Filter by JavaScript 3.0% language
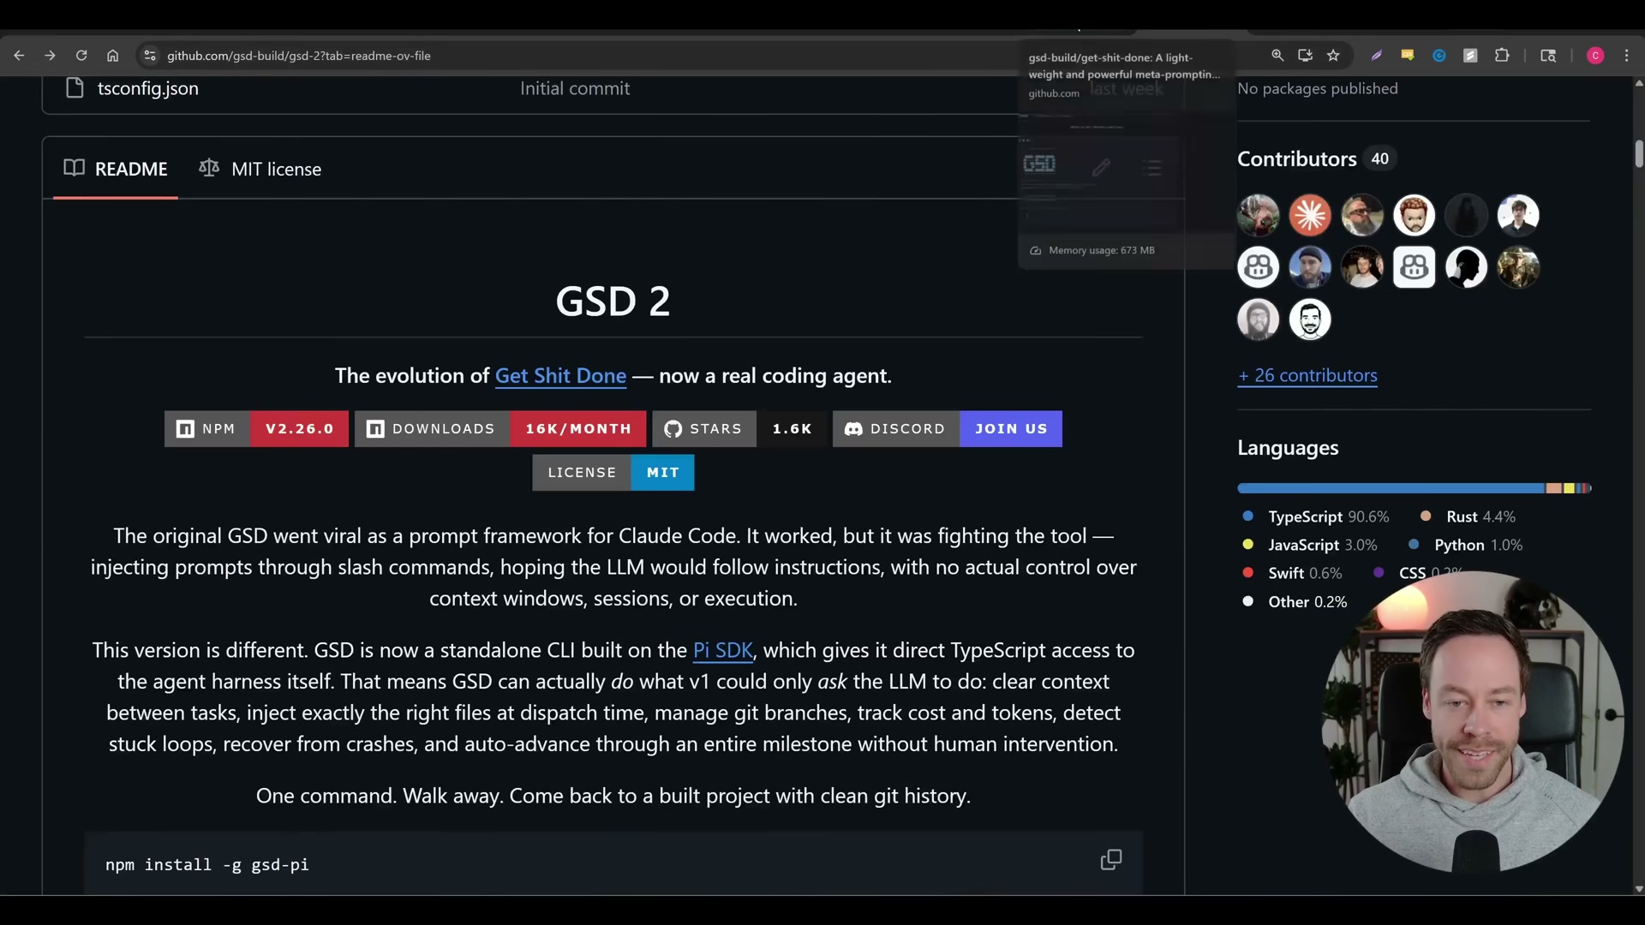Screen dimensions: 1645x925 1309,546
